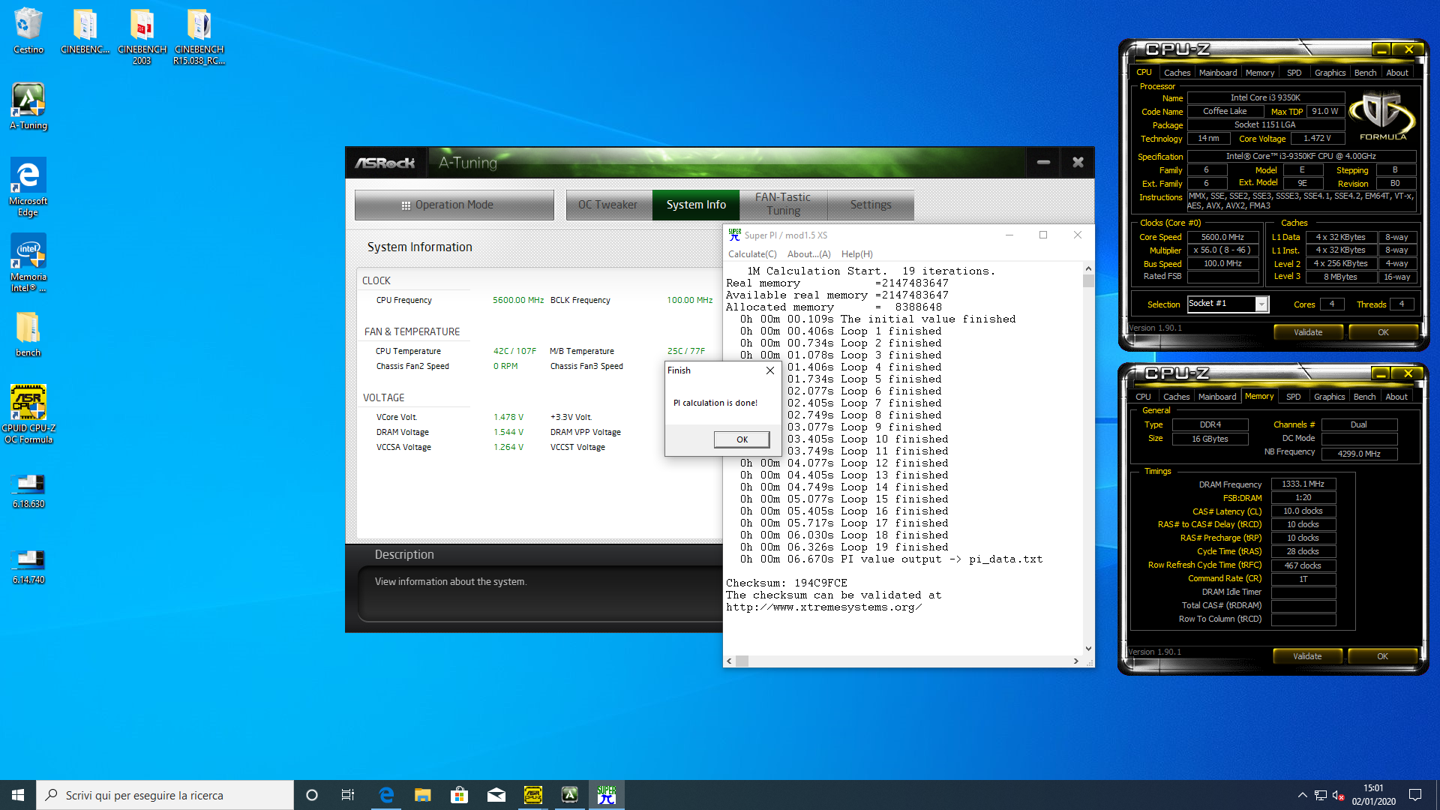Image resolution: width=1440 pixels, height=810 pixels.
Task: Open the SPD tab in the lower CPU-Z window
Action: pyautogui.click(x=1293, y=397)
